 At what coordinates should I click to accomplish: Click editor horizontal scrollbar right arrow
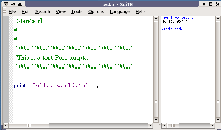coord(150,125)
